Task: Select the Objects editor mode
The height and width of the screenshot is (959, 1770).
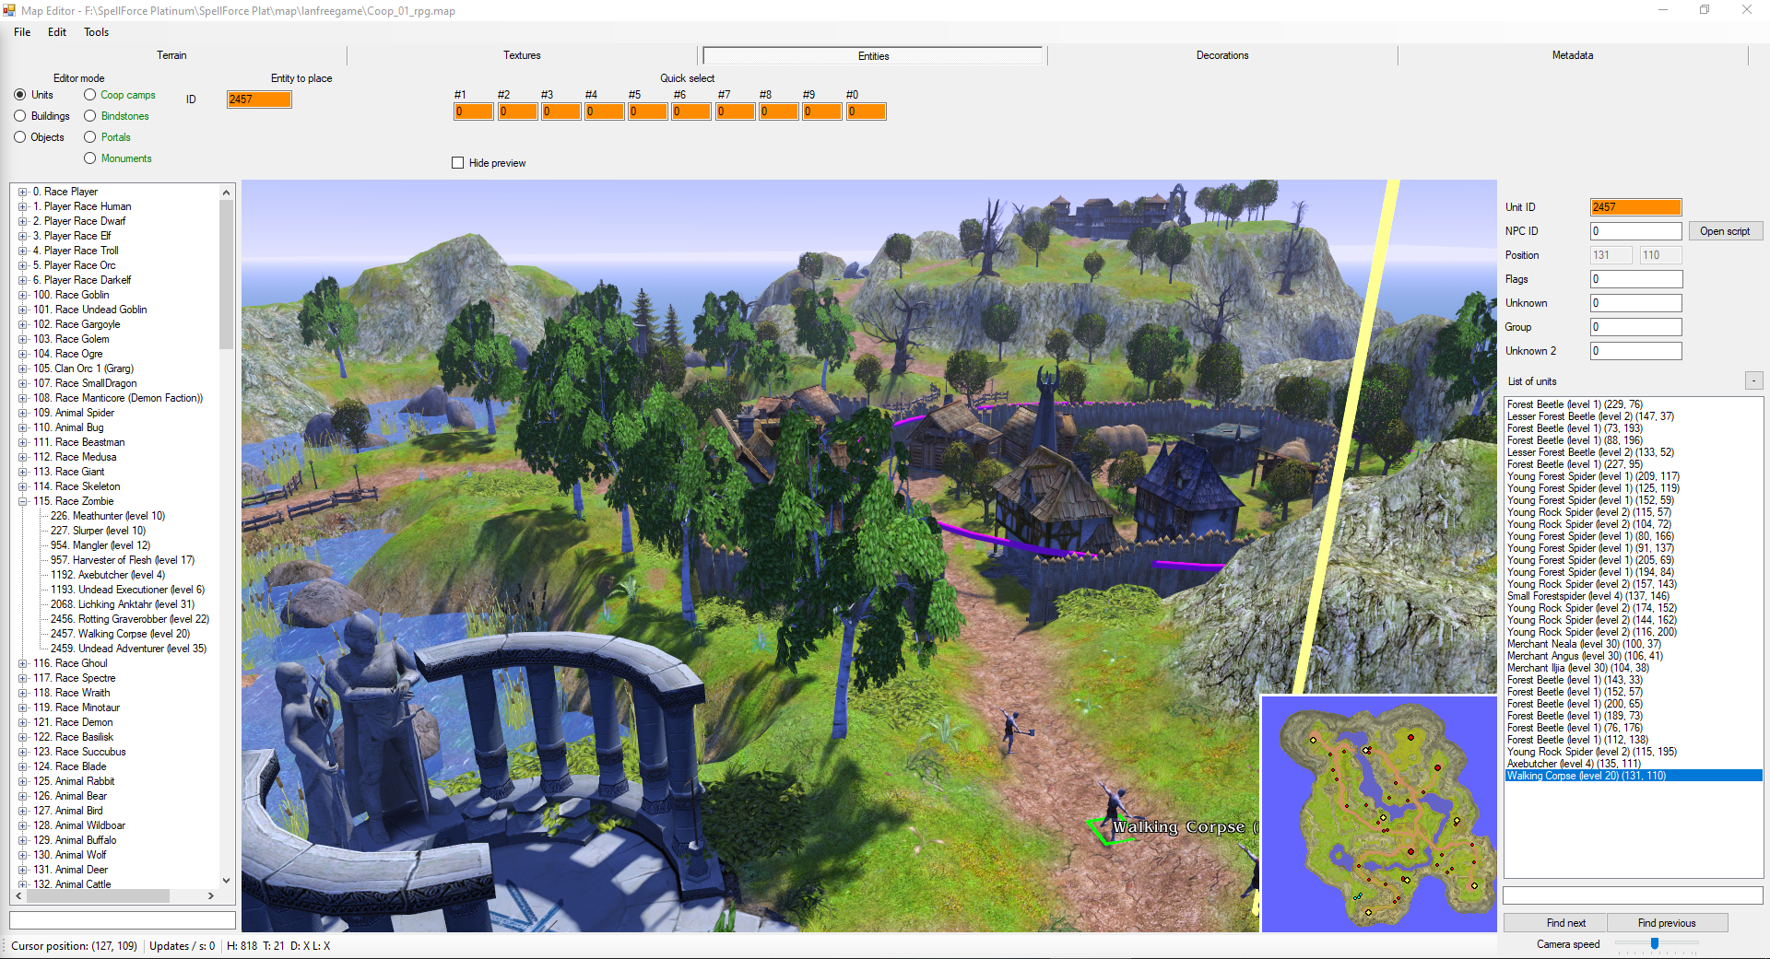Action: 19,137
